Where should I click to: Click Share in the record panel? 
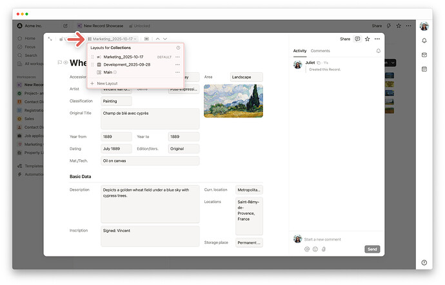pyautogui.click(x=345, y=39)
